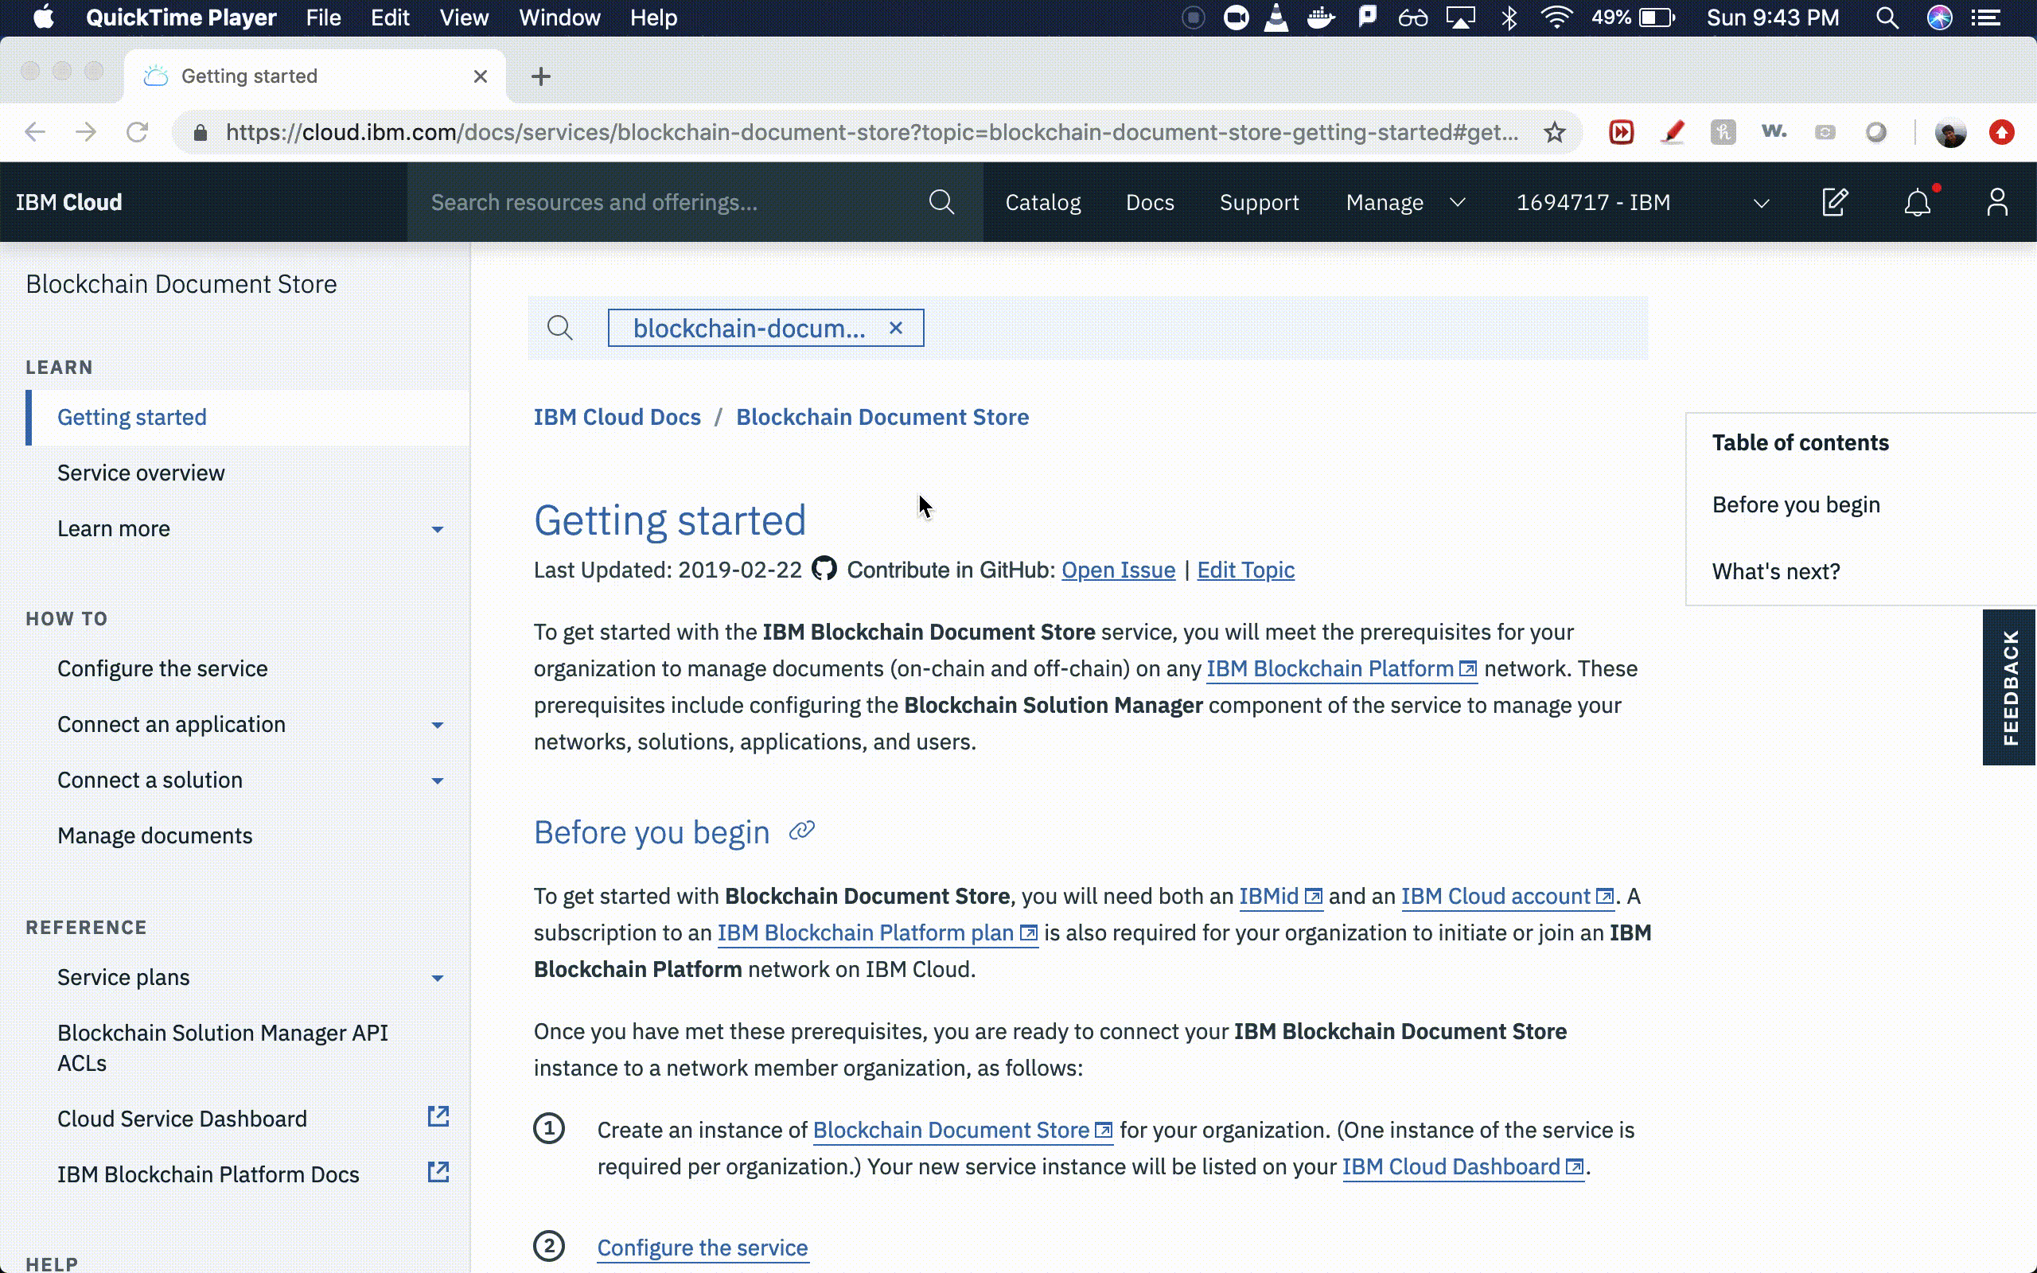Click the GitHub octocat icon
Image resolution: width=2037 pixels, height=1273 pixels.
[824, 569]
